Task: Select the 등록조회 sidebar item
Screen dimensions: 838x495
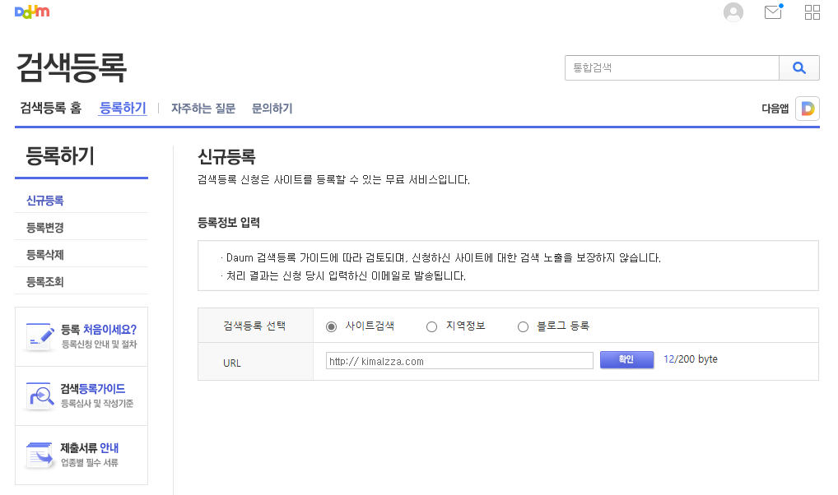Action: (x=44, y=280)
